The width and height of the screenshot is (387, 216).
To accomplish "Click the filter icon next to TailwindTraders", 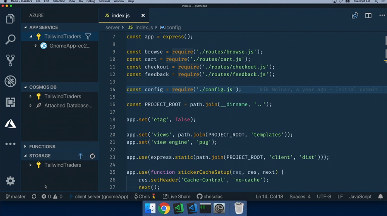I will (88, 37).
